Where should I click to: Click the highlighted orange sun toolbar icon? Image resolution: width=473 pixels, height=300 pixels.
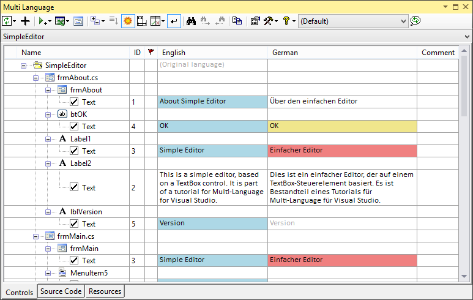128,21
